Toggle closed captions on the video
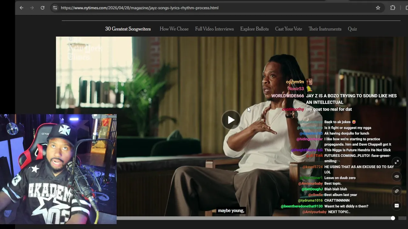Viewport: 408px width, 229px height. [x=397, y=206]
